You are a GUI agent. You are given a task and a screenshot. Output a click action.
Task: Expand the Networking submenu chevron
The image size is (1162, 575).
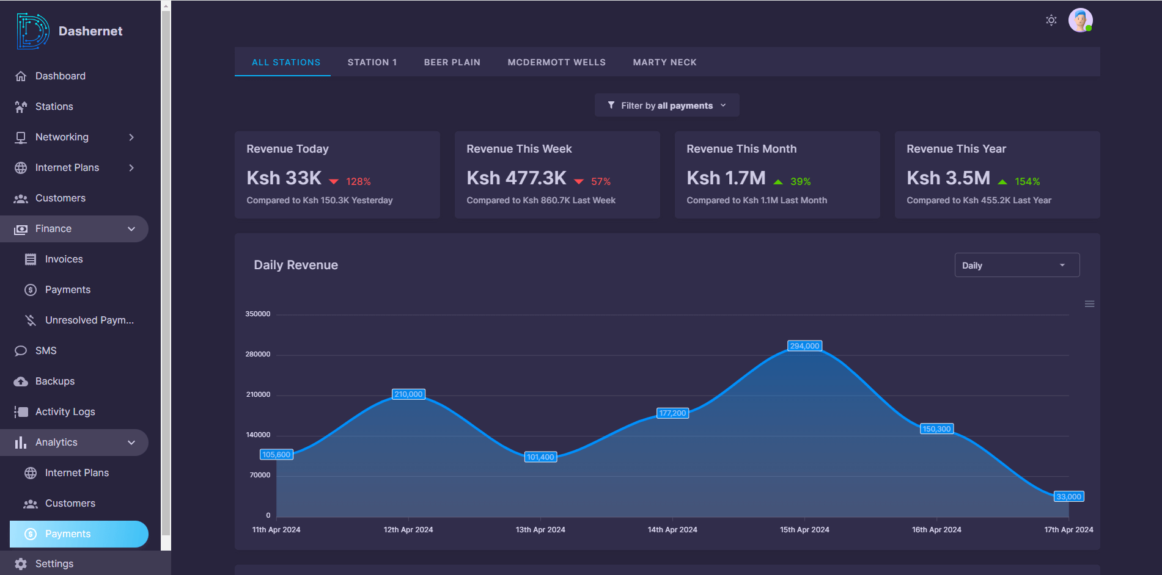click(131, 137)
